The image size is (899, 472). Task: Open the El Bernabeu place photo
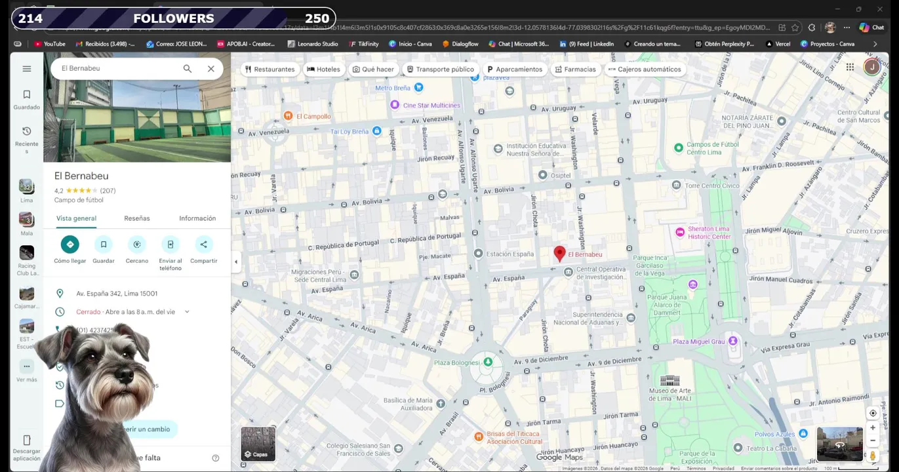coord(137,108)
